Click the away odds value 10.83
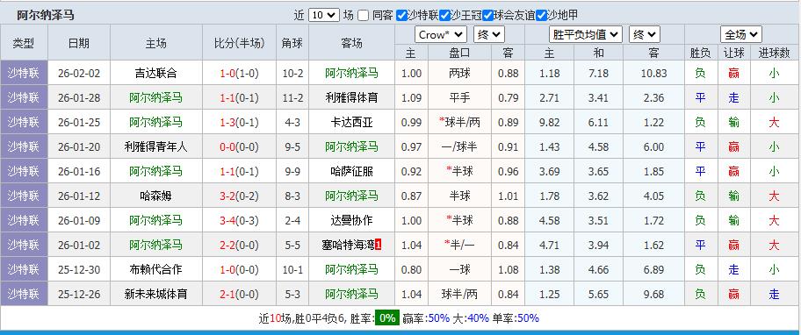This screenshot has height=335, width=801. point(653,74)
